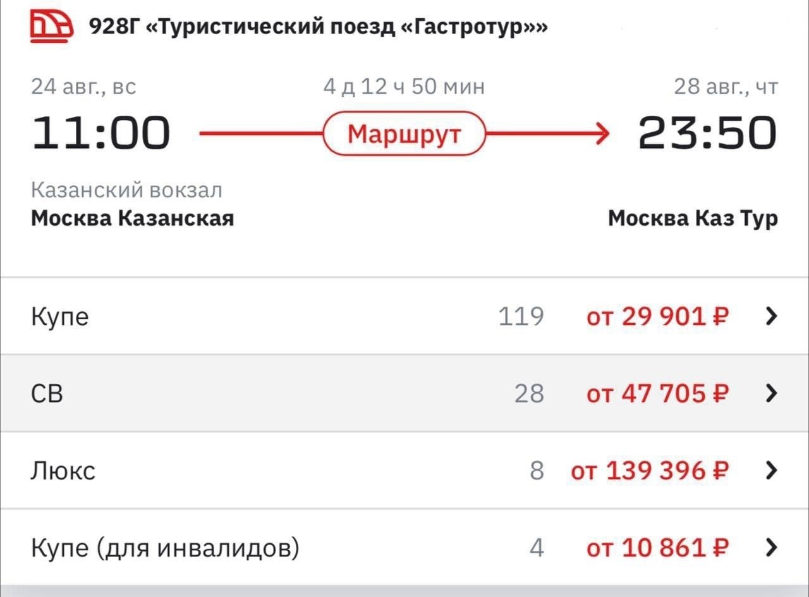Viewport: 809px width, 597px height.
Task: Click the Москва Каз Тур arrival station
Action: (x=693, y=218)
